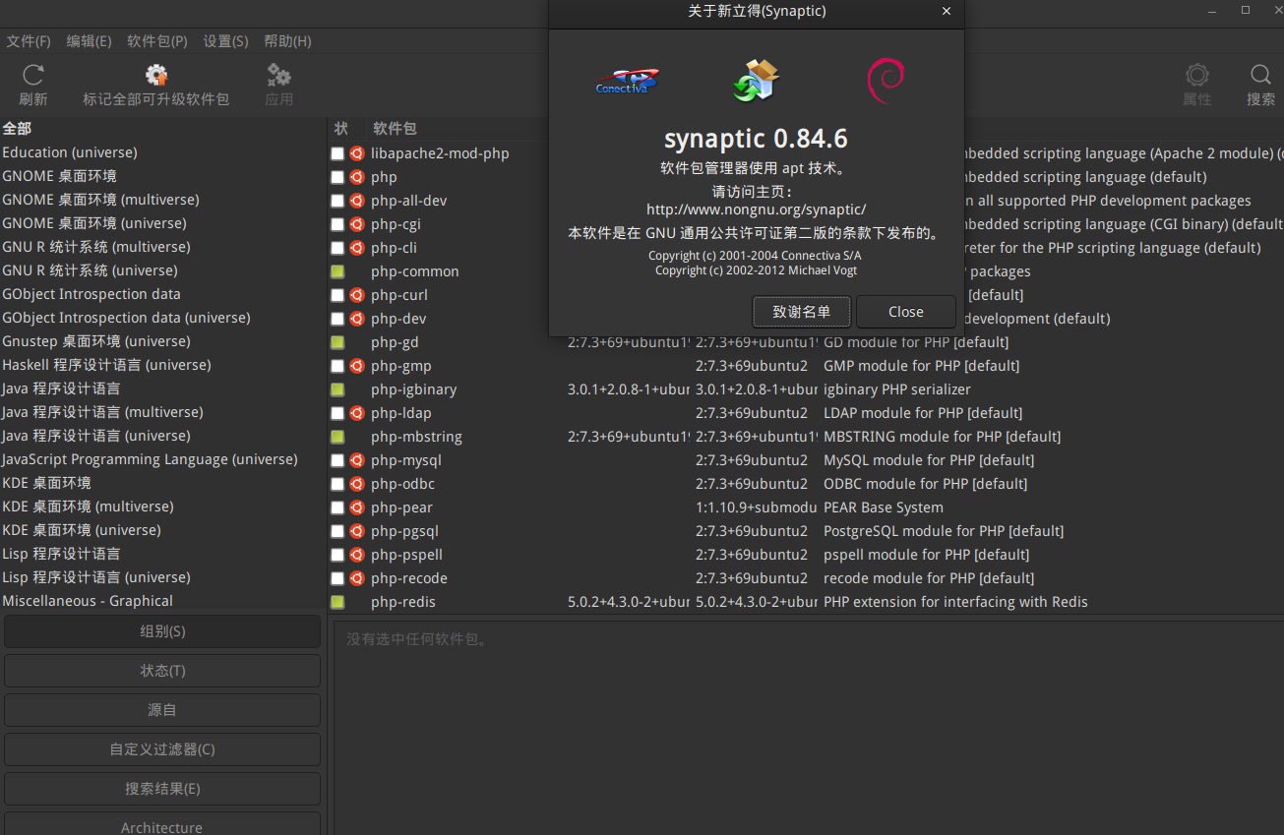Click the 'synaptic 0.84.6' version title

pos(756,139)
